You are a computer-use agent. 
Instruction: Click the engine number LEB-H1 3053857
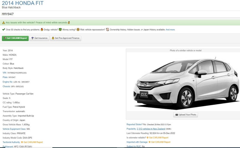(21, 82)
